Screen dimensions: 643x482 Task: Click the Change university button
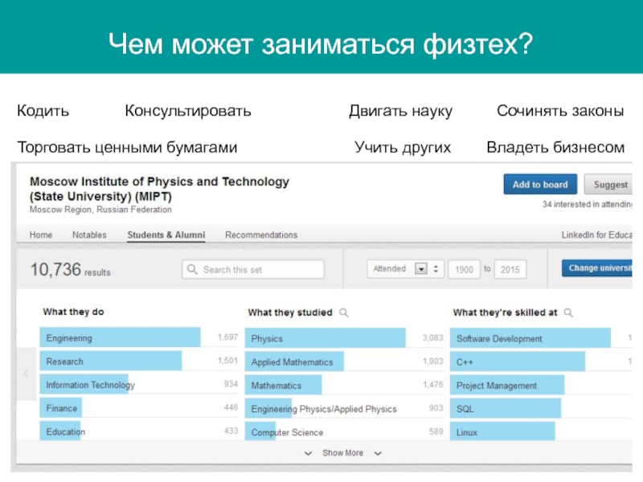point(597,268)
